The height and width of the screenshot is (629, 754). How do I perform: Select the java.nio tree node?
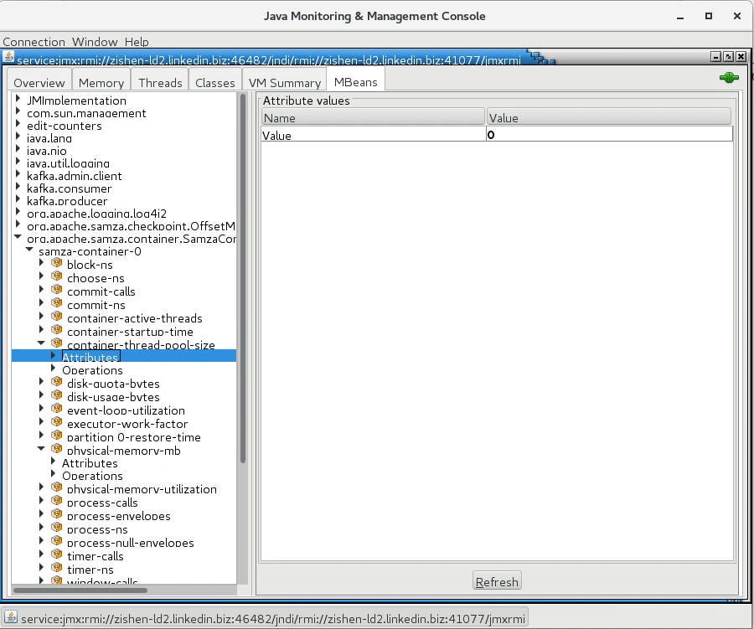(x=47, y=151)
